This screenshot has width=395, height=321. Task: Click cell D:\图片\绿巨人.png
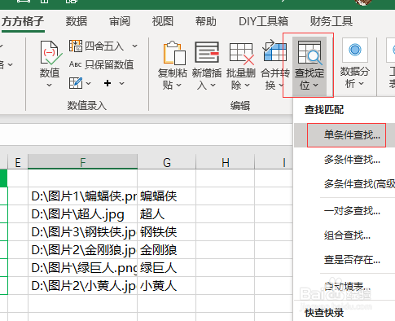83,268
